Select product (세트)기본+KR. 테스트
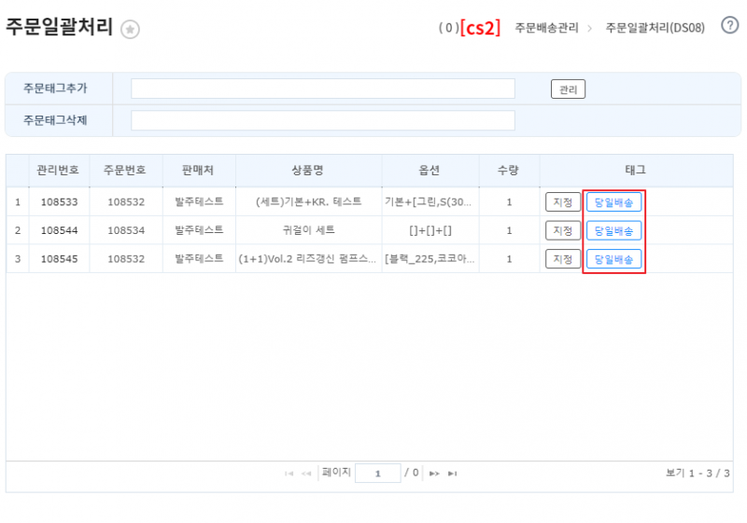 click(x=309, y=201)
